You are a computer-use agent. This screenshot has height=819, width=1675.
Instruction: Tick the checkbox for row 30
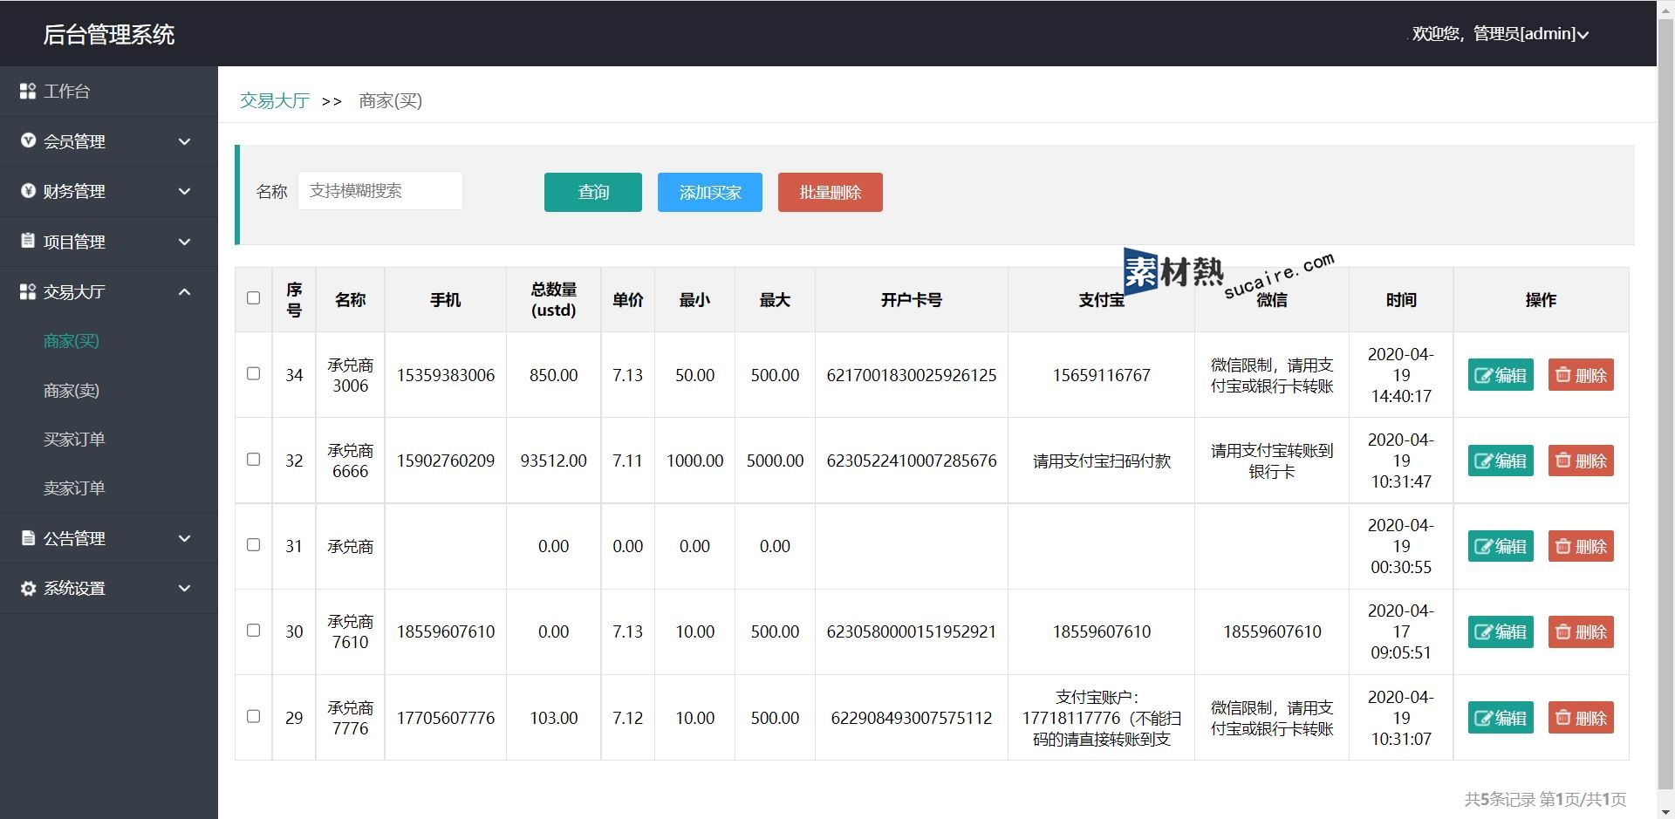point(254,630)
